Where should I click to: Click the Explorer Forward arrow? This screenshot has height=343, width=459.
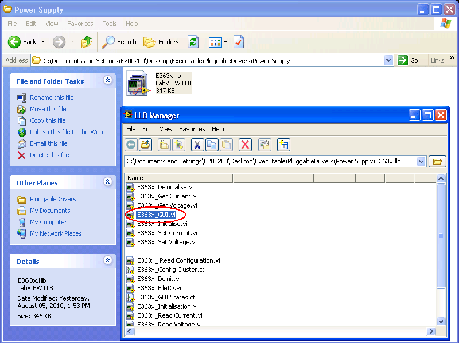[x=59, y=42]
